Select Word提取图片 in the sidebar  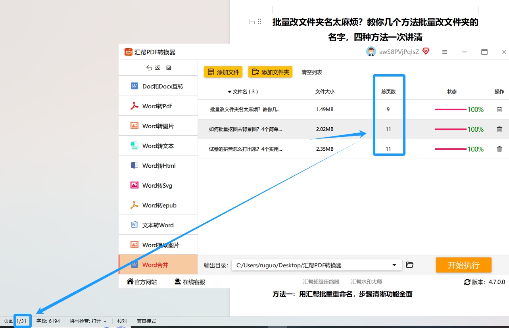pyautogui.click(x=158, y=245)
